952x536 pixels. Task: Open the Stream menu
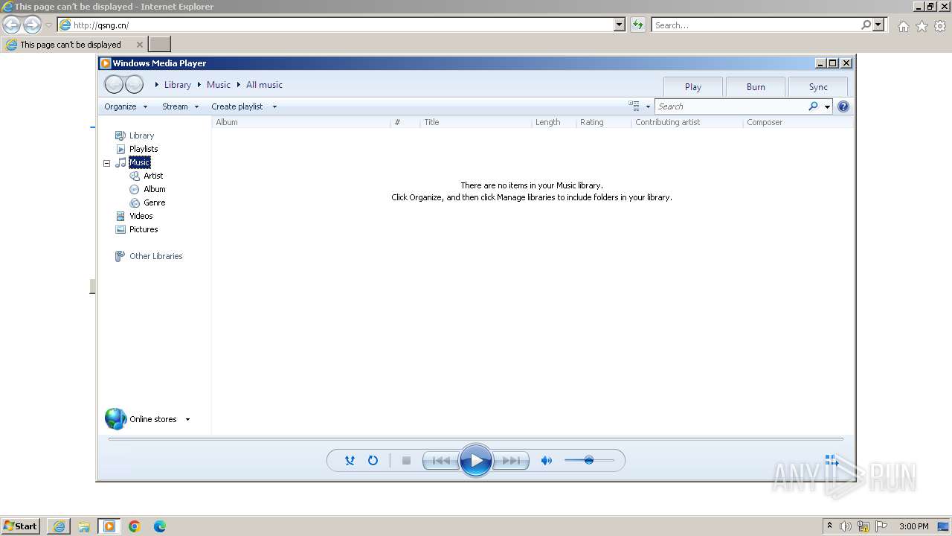pos(181,106)
